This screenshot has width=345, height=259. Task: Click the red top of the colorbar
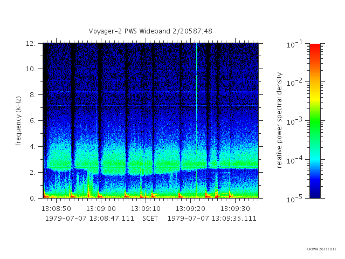[x=315, y=47]
